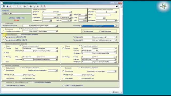The image size is (171, 96).
Task: Click the second red hand toolbar icon
Action: [45, 6]
